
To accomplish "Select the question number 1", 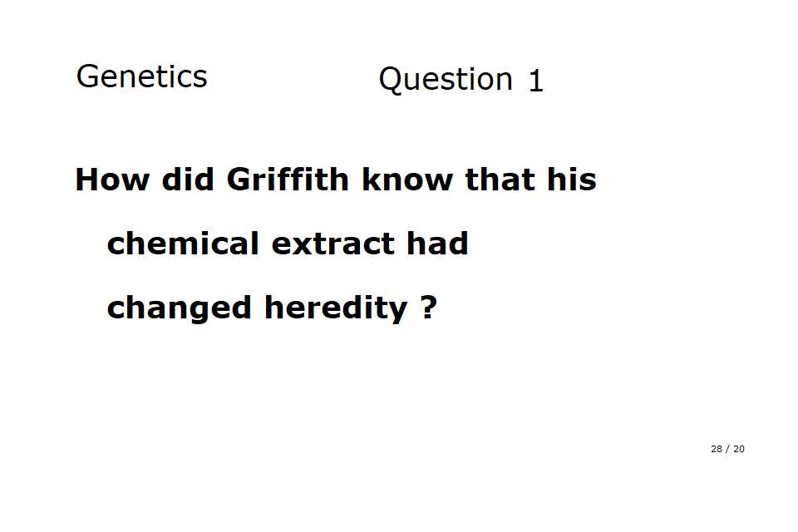I will (x=536, y=81).
